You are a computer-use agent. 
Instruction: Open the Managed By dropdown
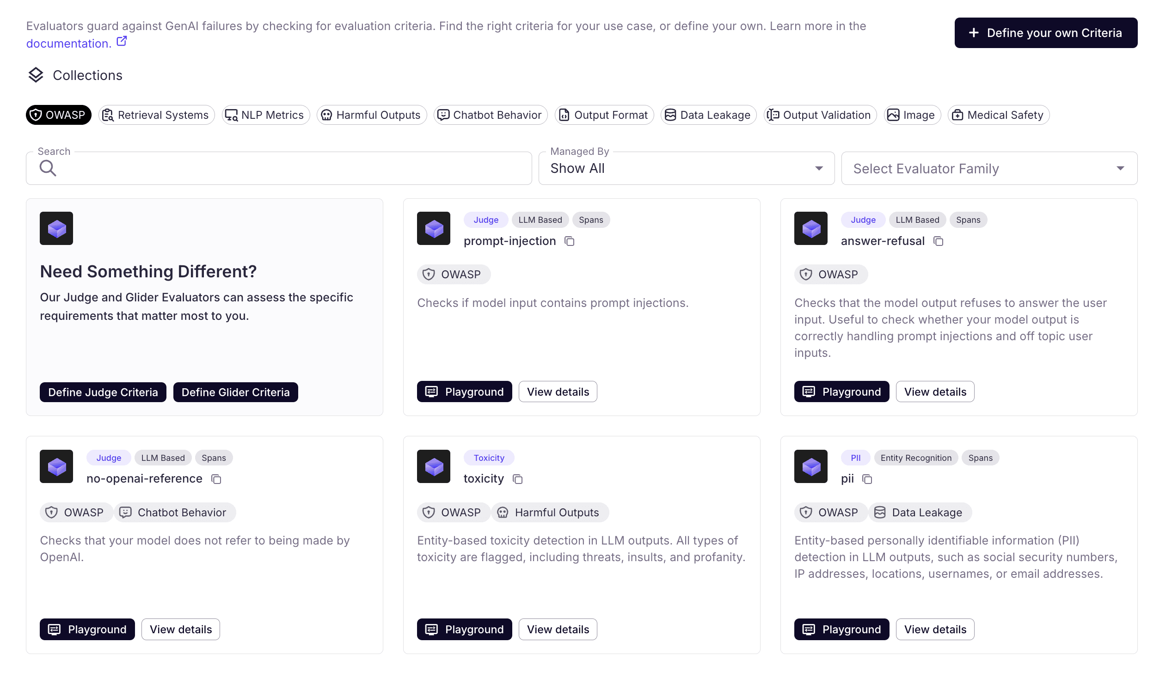(x=686, y=168)
